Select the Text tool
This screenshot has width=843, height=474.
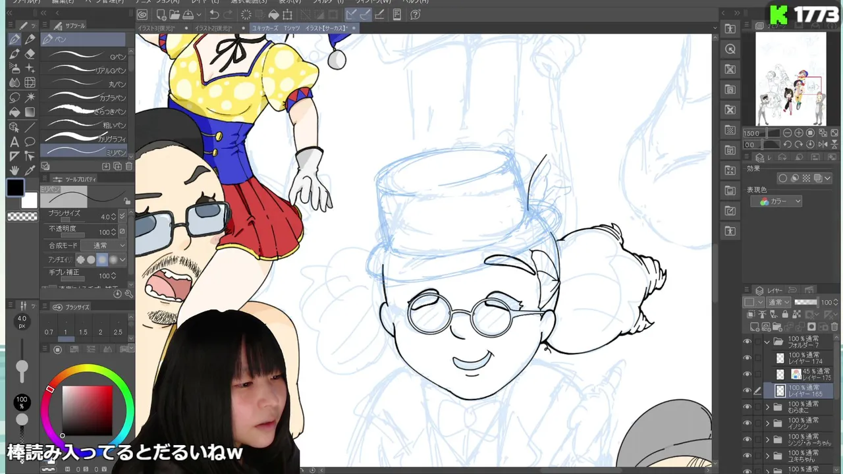coord(14,142)
